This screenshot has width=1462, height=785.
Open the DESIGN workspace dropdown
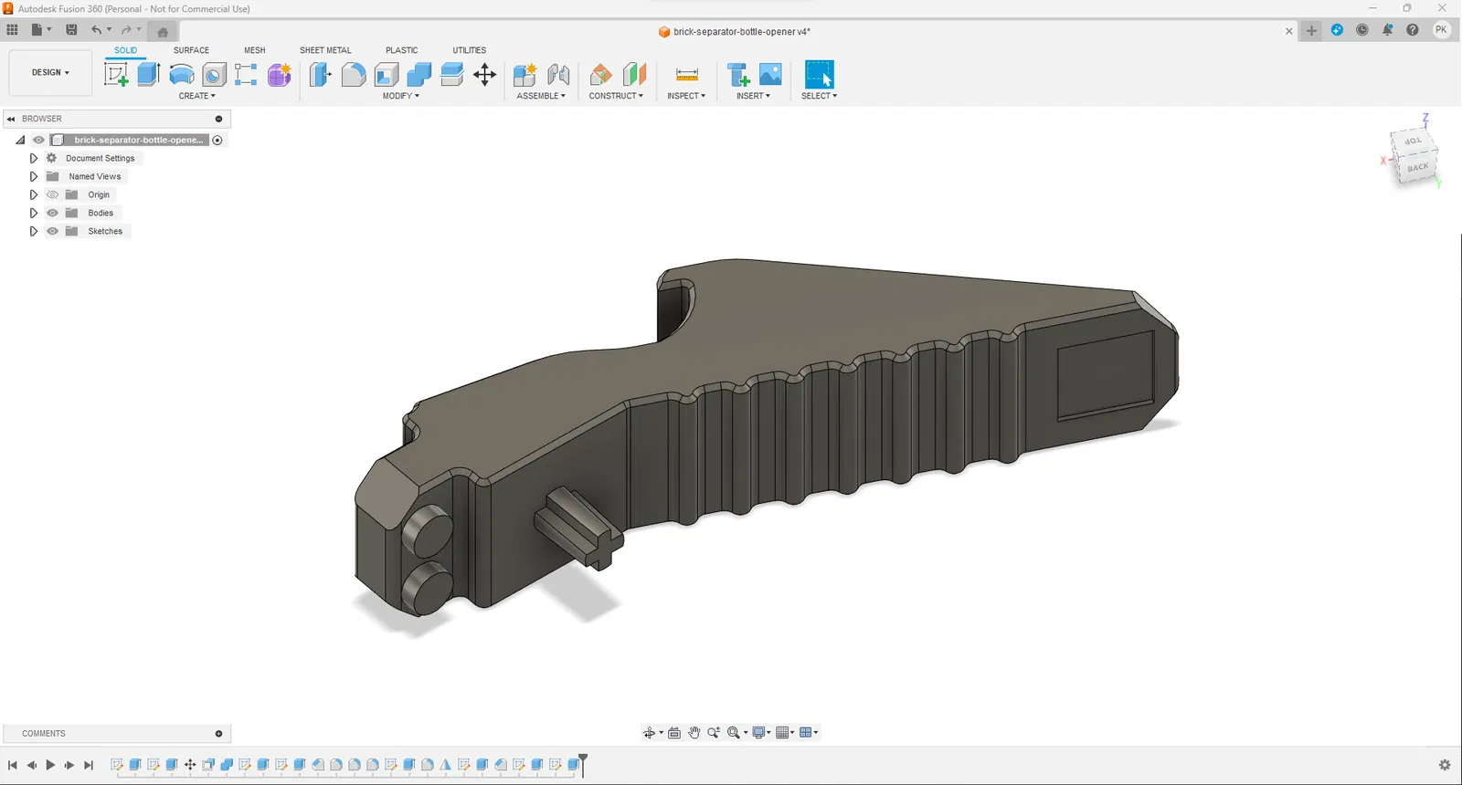tap(50, 72)
